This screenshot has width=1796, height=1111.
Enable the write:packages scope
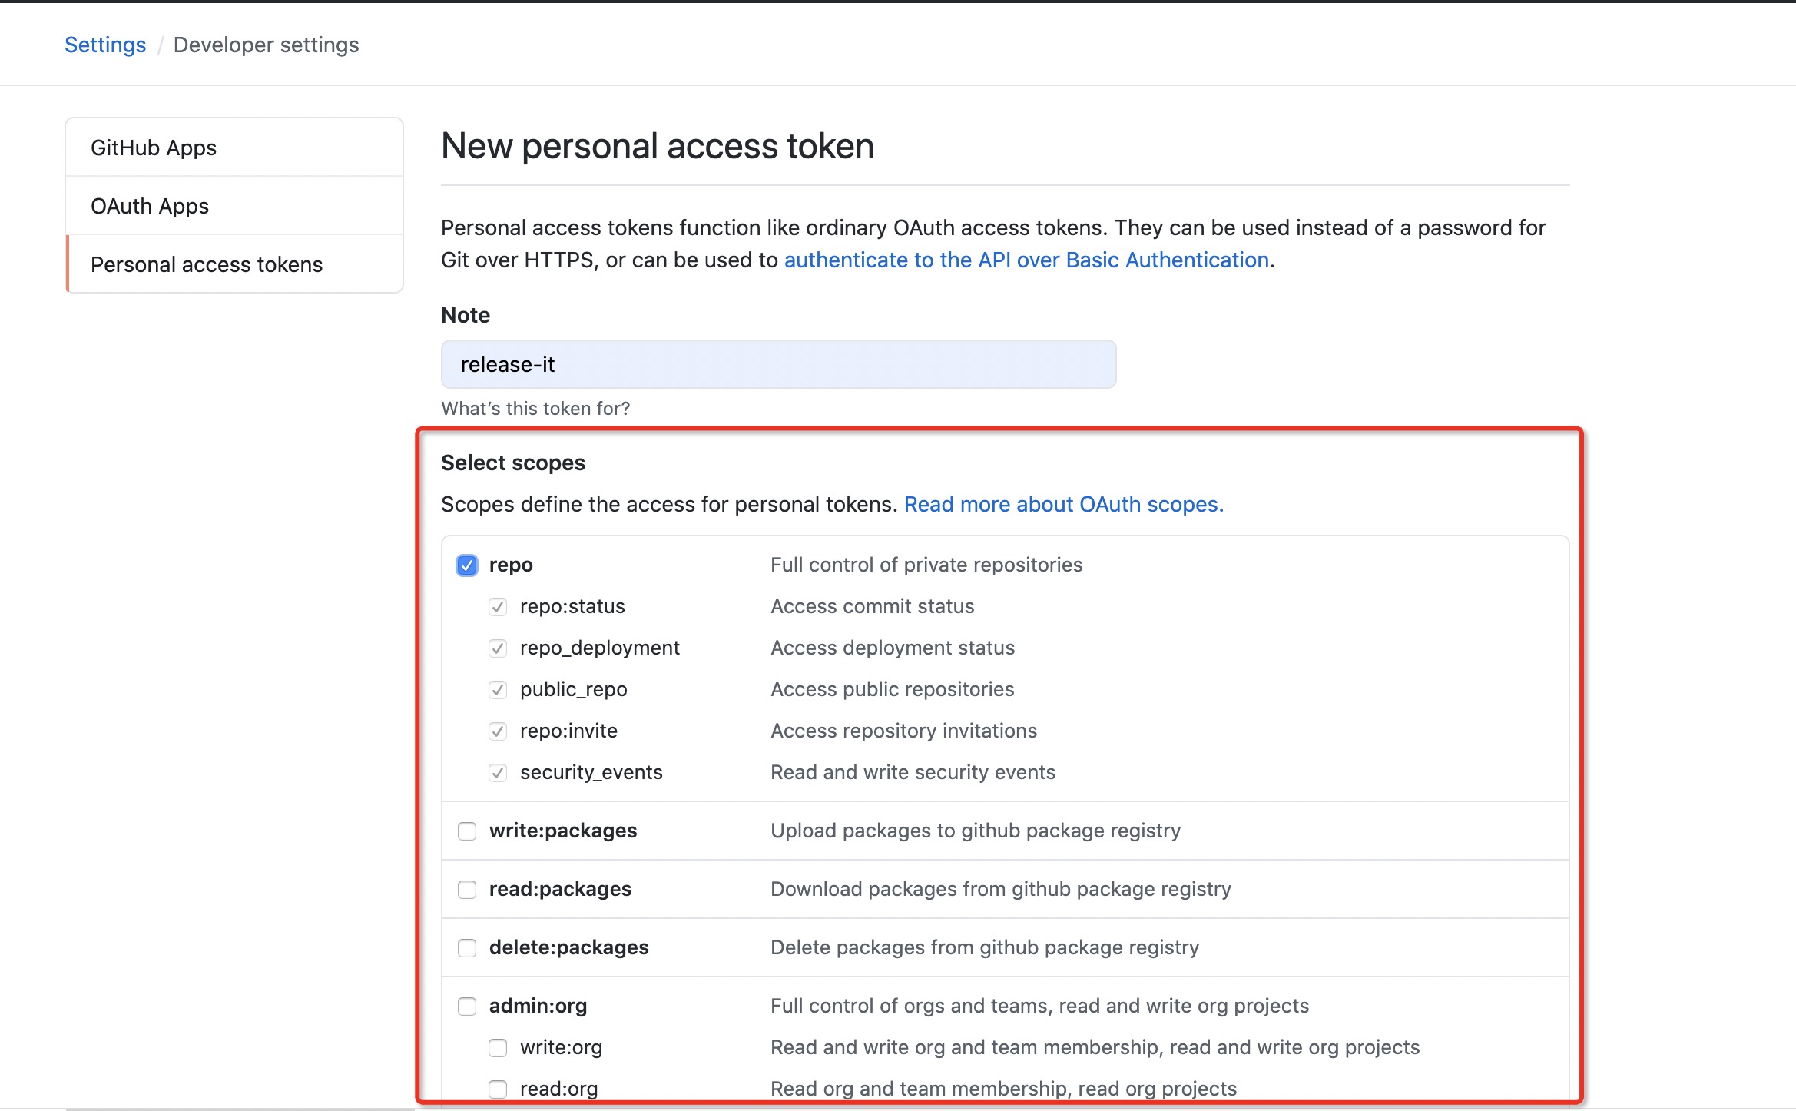click(x=467, y=831)
